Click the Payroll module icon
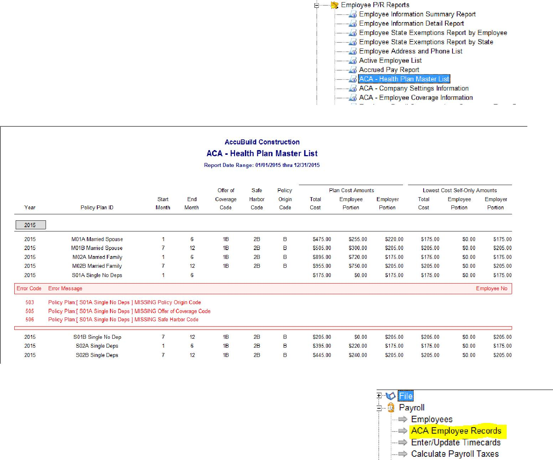Screen dimensions: 553x460 [391, 408]
